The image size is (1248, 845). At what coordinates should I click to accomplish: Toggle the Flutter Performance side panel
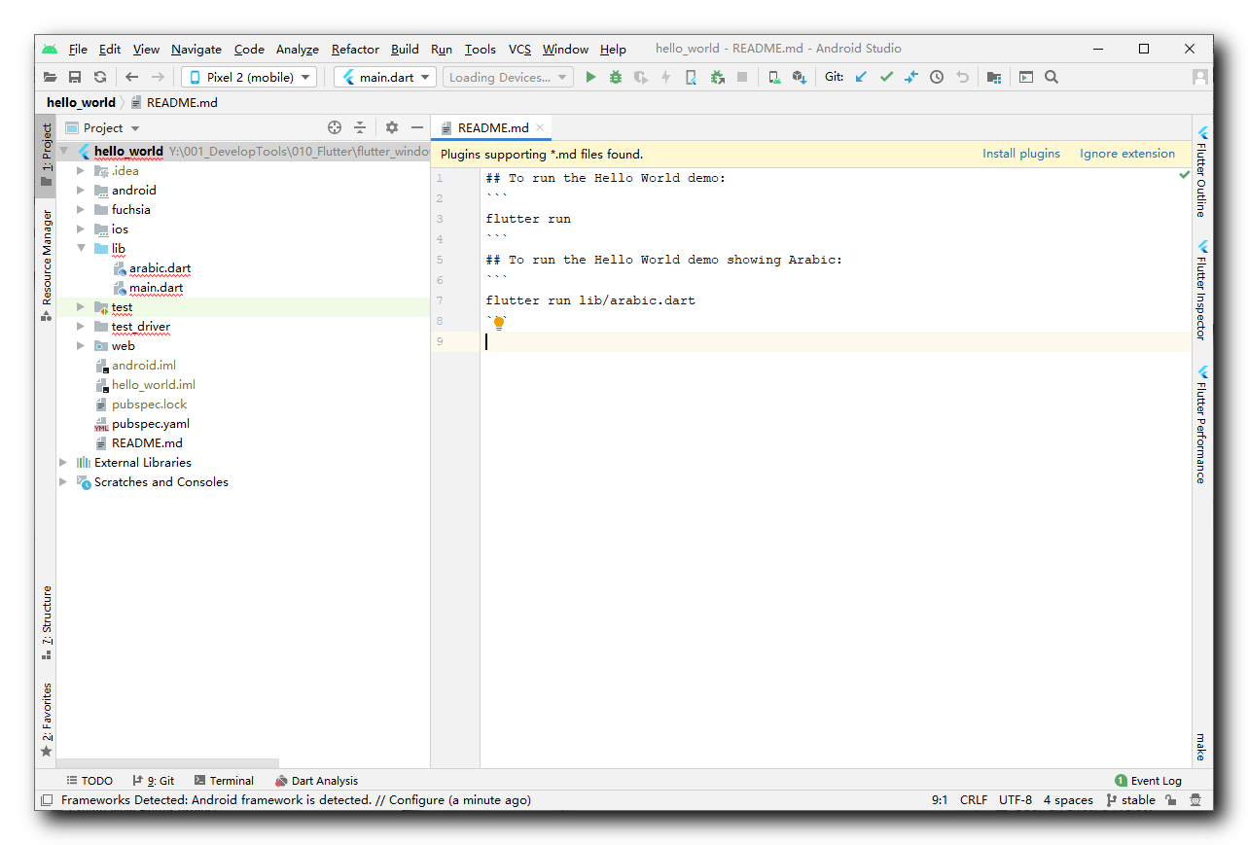(1202, 424)
